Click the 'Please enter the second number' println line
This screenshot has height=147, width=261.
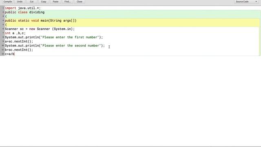click(55, 45)
